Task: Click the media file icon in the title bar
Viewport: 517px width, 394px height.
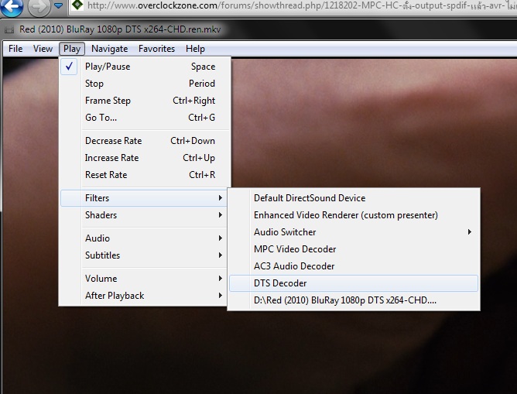Action: click(9, 30)
